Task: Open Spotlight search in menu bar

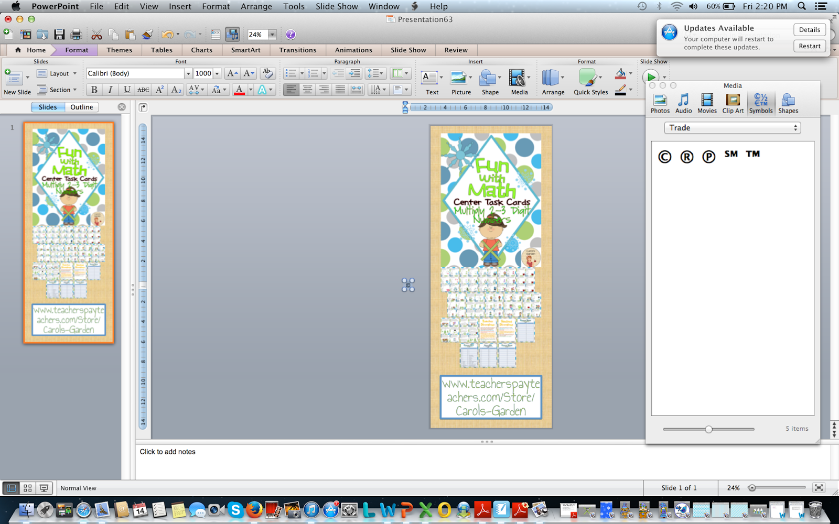Action: pos(802,6)
